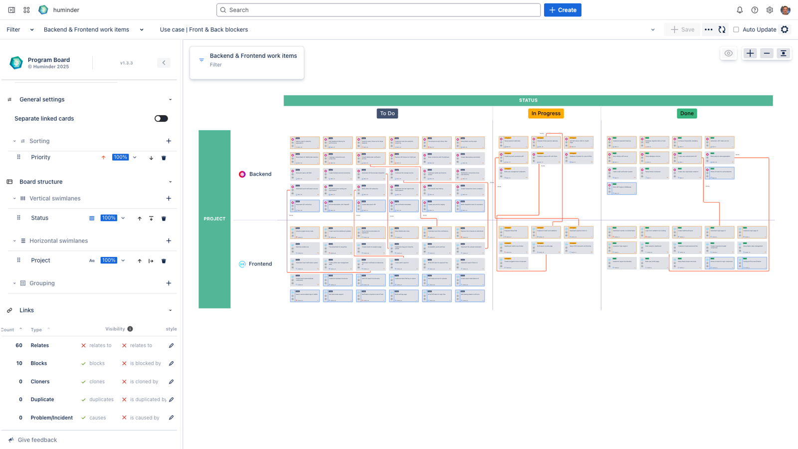Add a new vertical swimlane with the plus icon
798x449 pixels.
169,198
